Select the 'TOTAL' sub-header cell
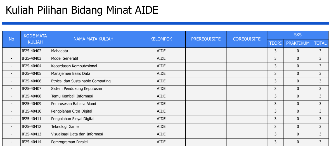The width and height of the screenshot is (331, 148). click(320, 43)
